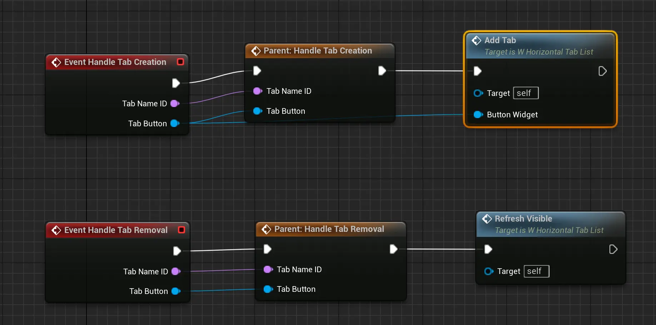Image resolution: width=656 pixels, height=325 pixels.
Task: Click Tab Name ID output pin on Event Handle Tab Creation
Action: tap(175, 103)
